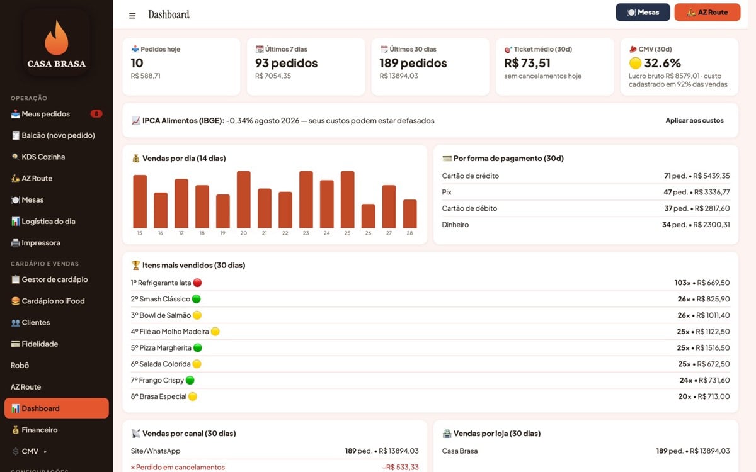This screenshot has height=472, width=756.
Task: Open Fidelidade sidebar item
Action: tap(57, 344)
